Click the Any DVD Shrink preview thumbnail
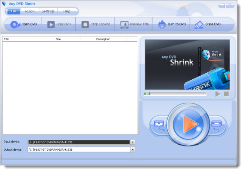The width and height of the screenshot is (244, 172). [187, 65]
